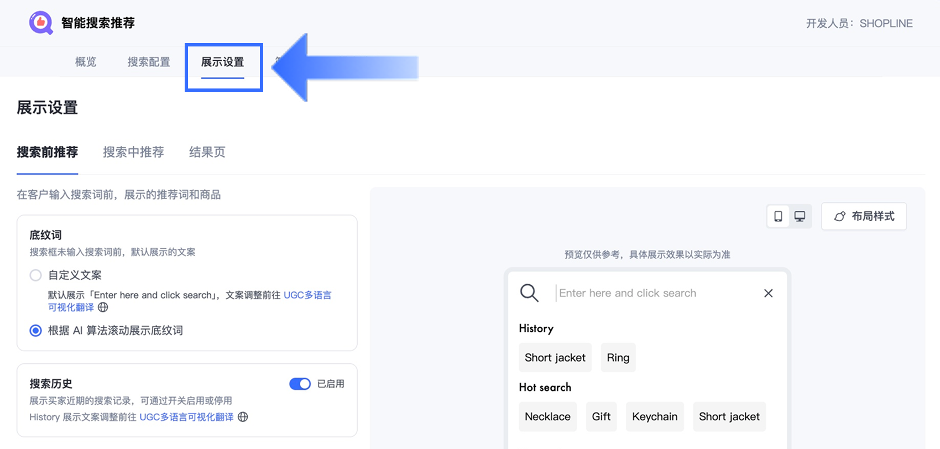This screenshot has height=449, width=940.
Task: Click the History heading in preview
Action: point(536,328)
